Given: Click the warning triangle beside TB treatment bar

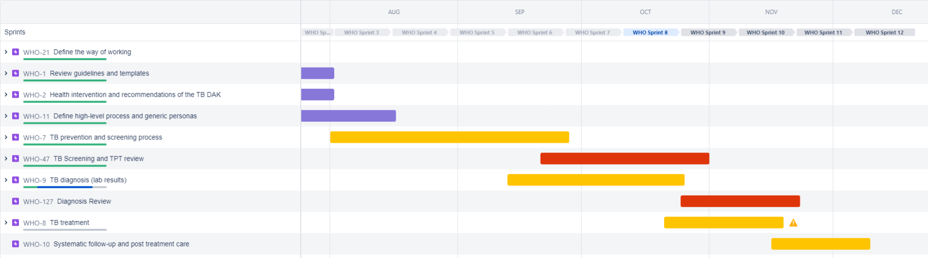Looking at the screenshot, I should 793,223.
